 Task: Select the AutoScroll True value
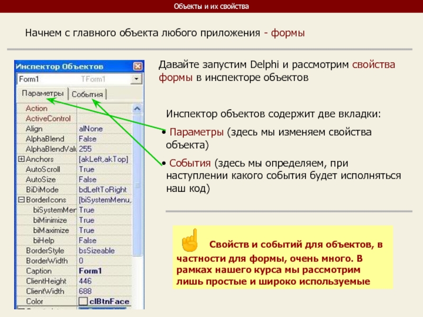pos(87,170)
